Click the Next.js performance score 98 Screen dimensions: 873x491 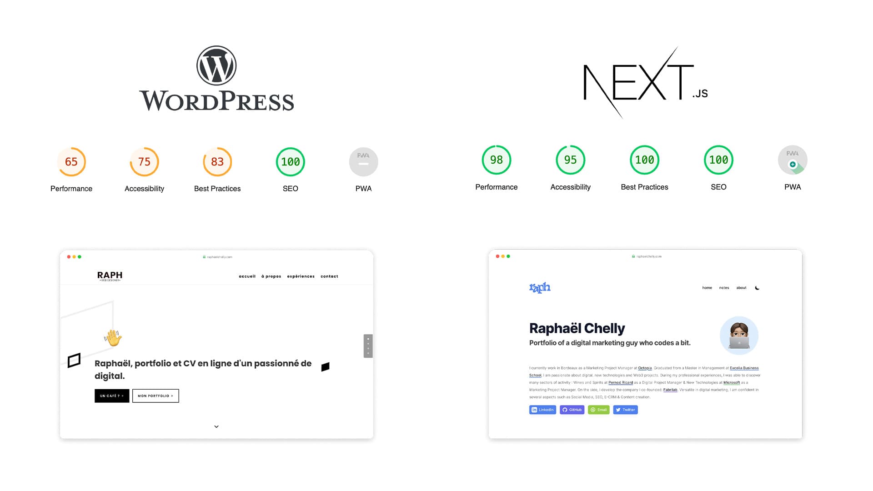497,160
